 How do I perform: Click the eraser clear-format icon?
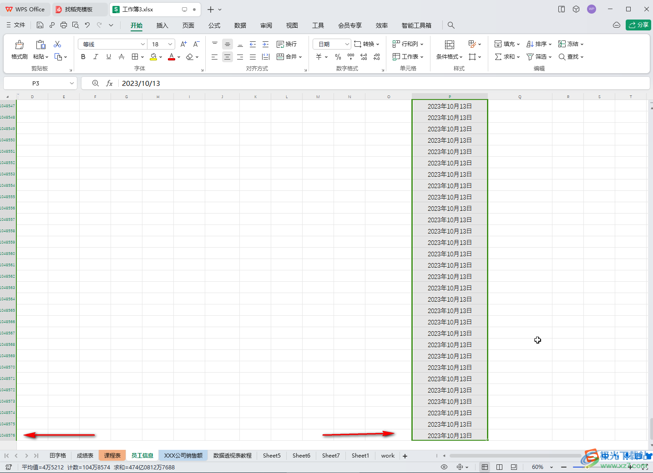pyautogui.click(x=190, y=57)
